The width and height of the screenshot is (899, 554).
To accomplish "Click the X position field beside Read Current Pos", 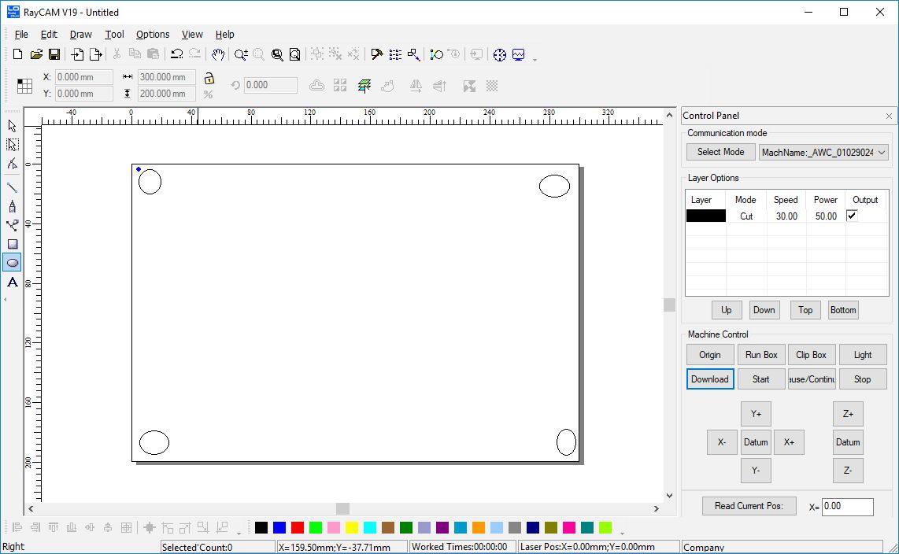I will [847, 507].
